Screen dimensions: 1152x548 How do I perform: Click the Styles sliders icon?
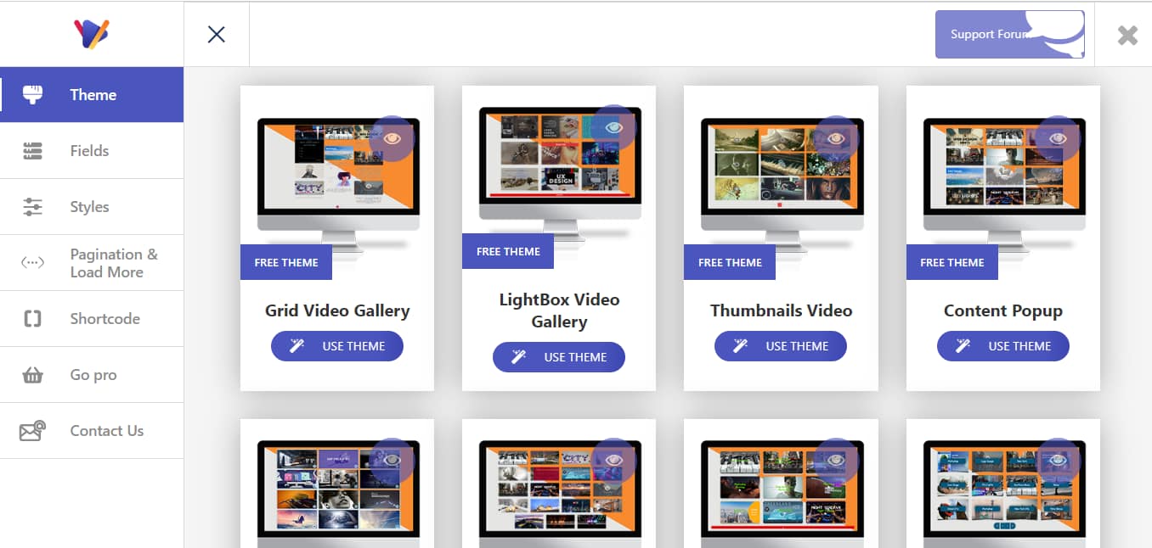click(32, 206)
